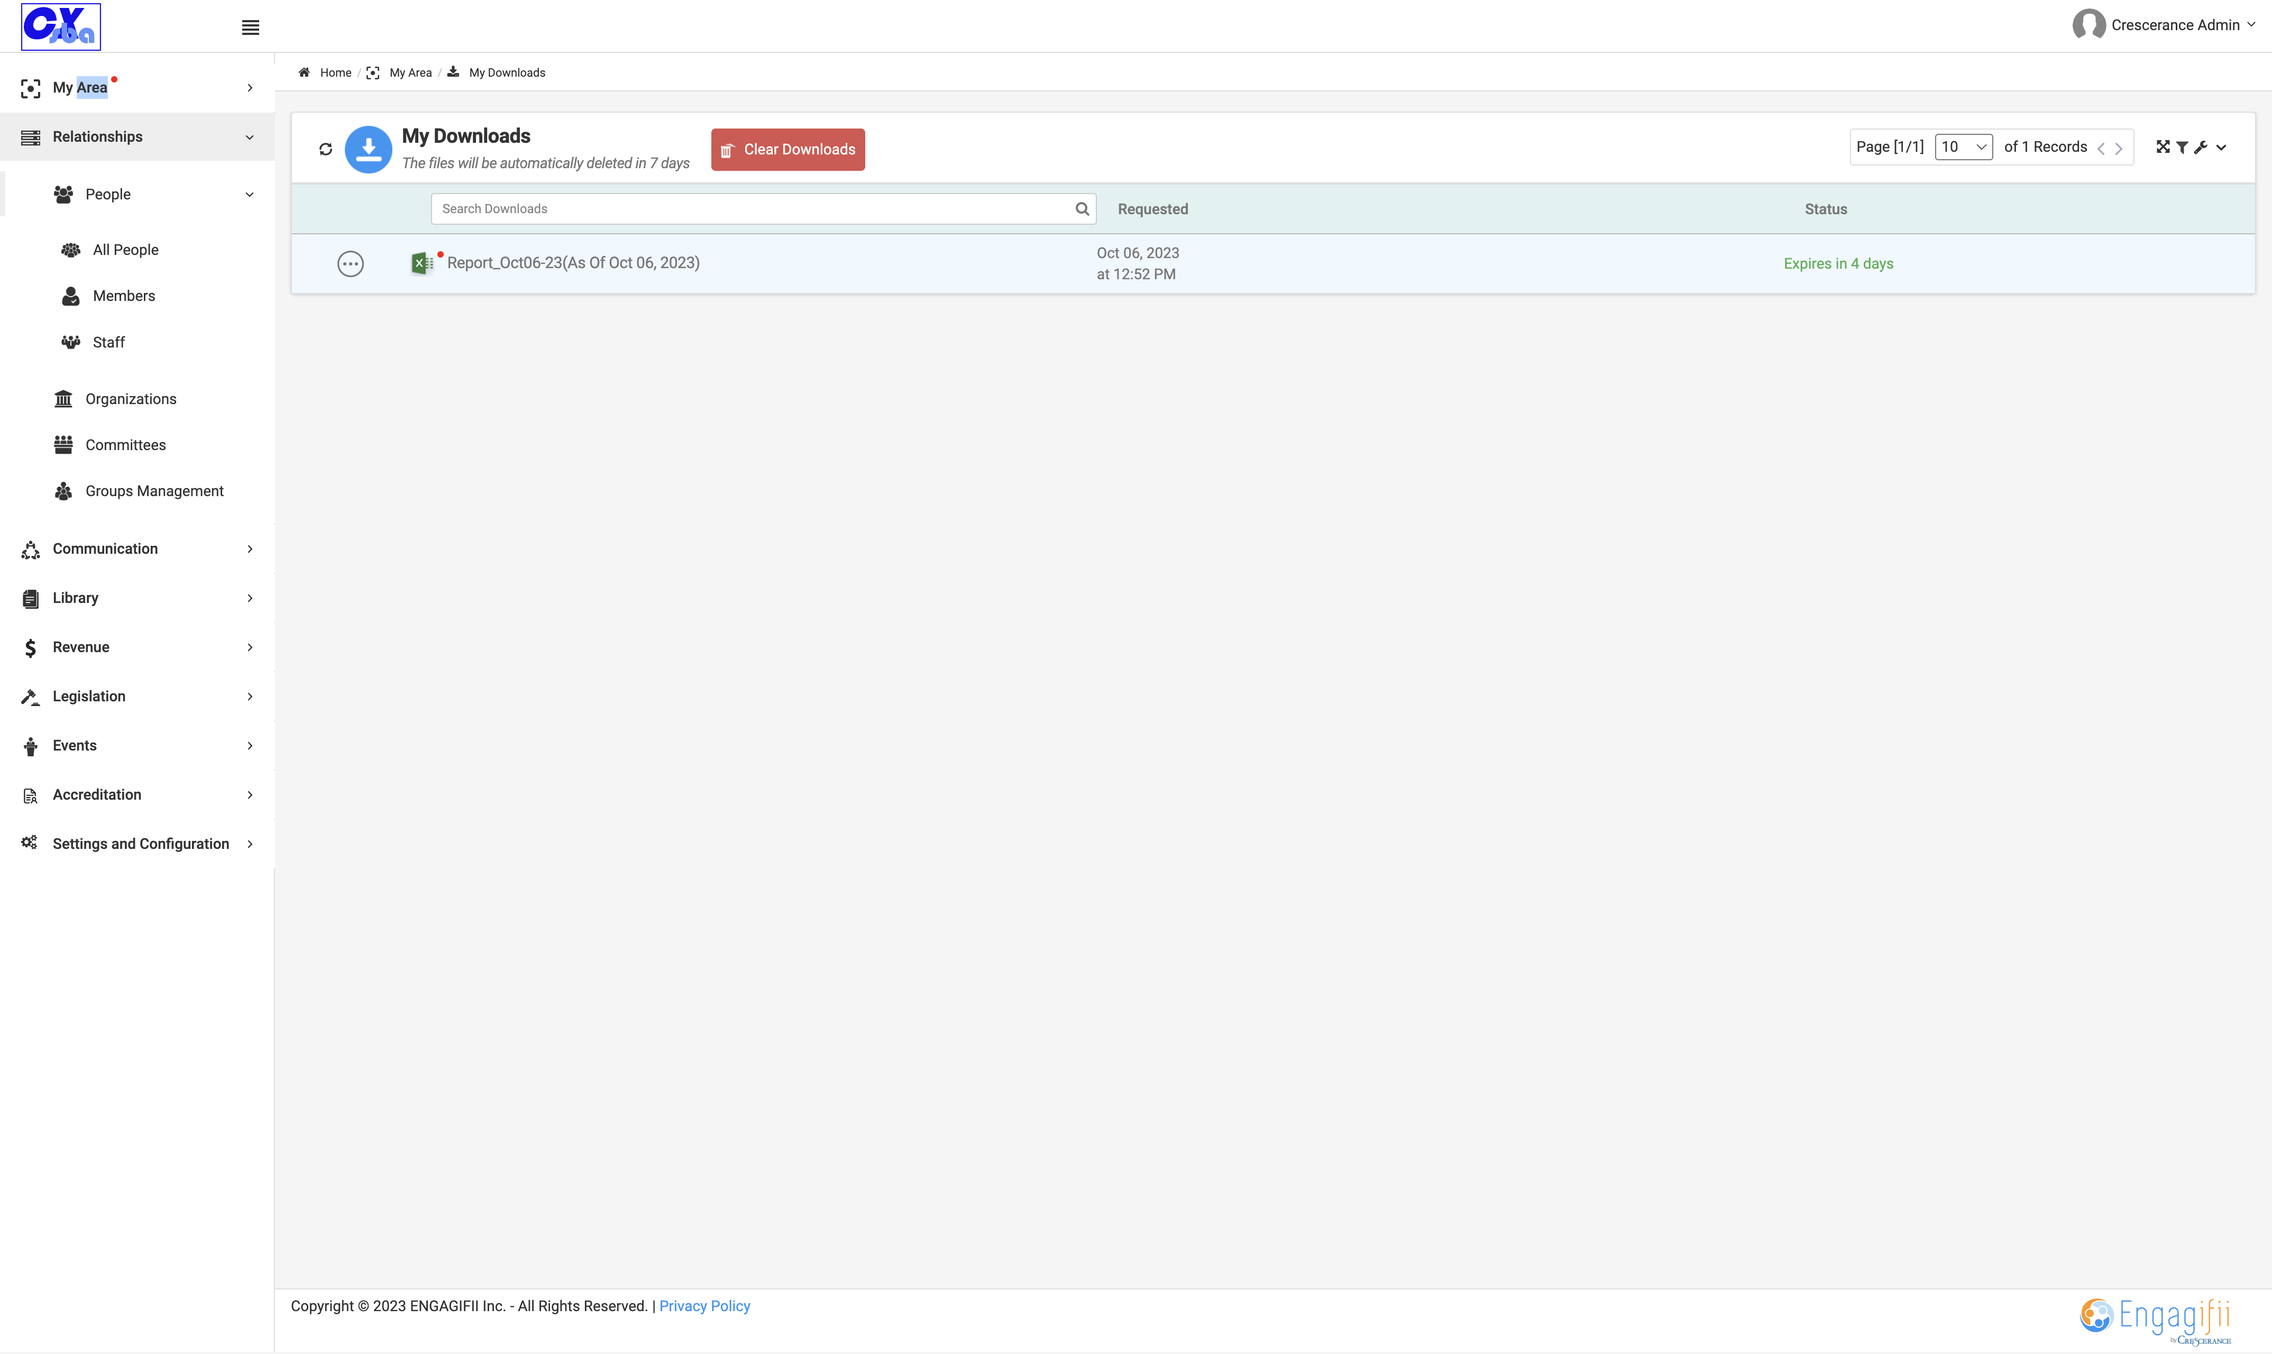Image resolution: width=2272 pixels, height=1354 pixels.
Task: Click the Home breadcrumb icon
Action: (x=304, y=72)
